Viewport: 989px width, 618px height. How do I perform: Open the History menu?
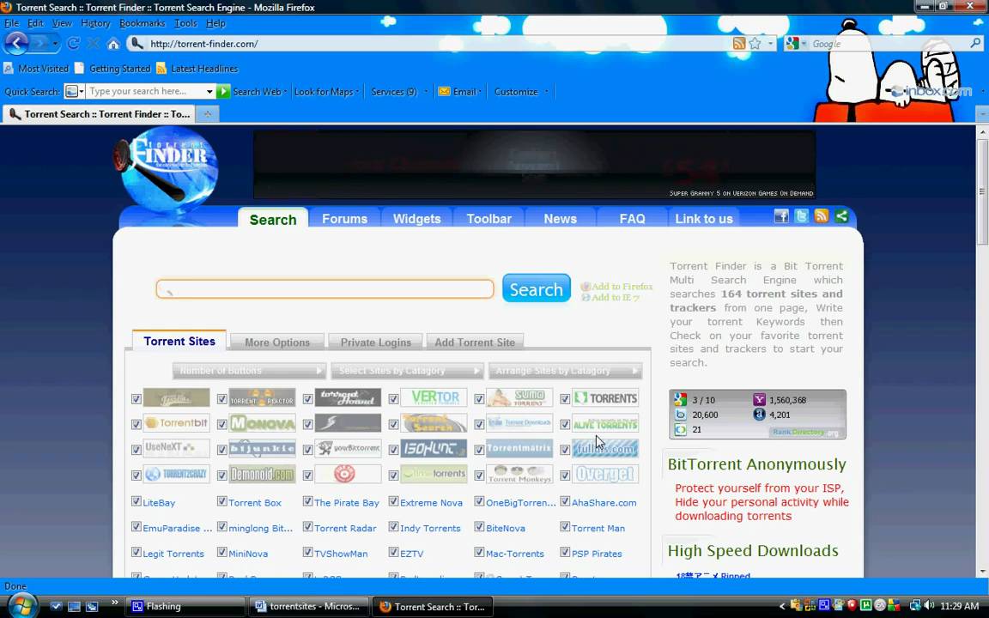point(95,23)
